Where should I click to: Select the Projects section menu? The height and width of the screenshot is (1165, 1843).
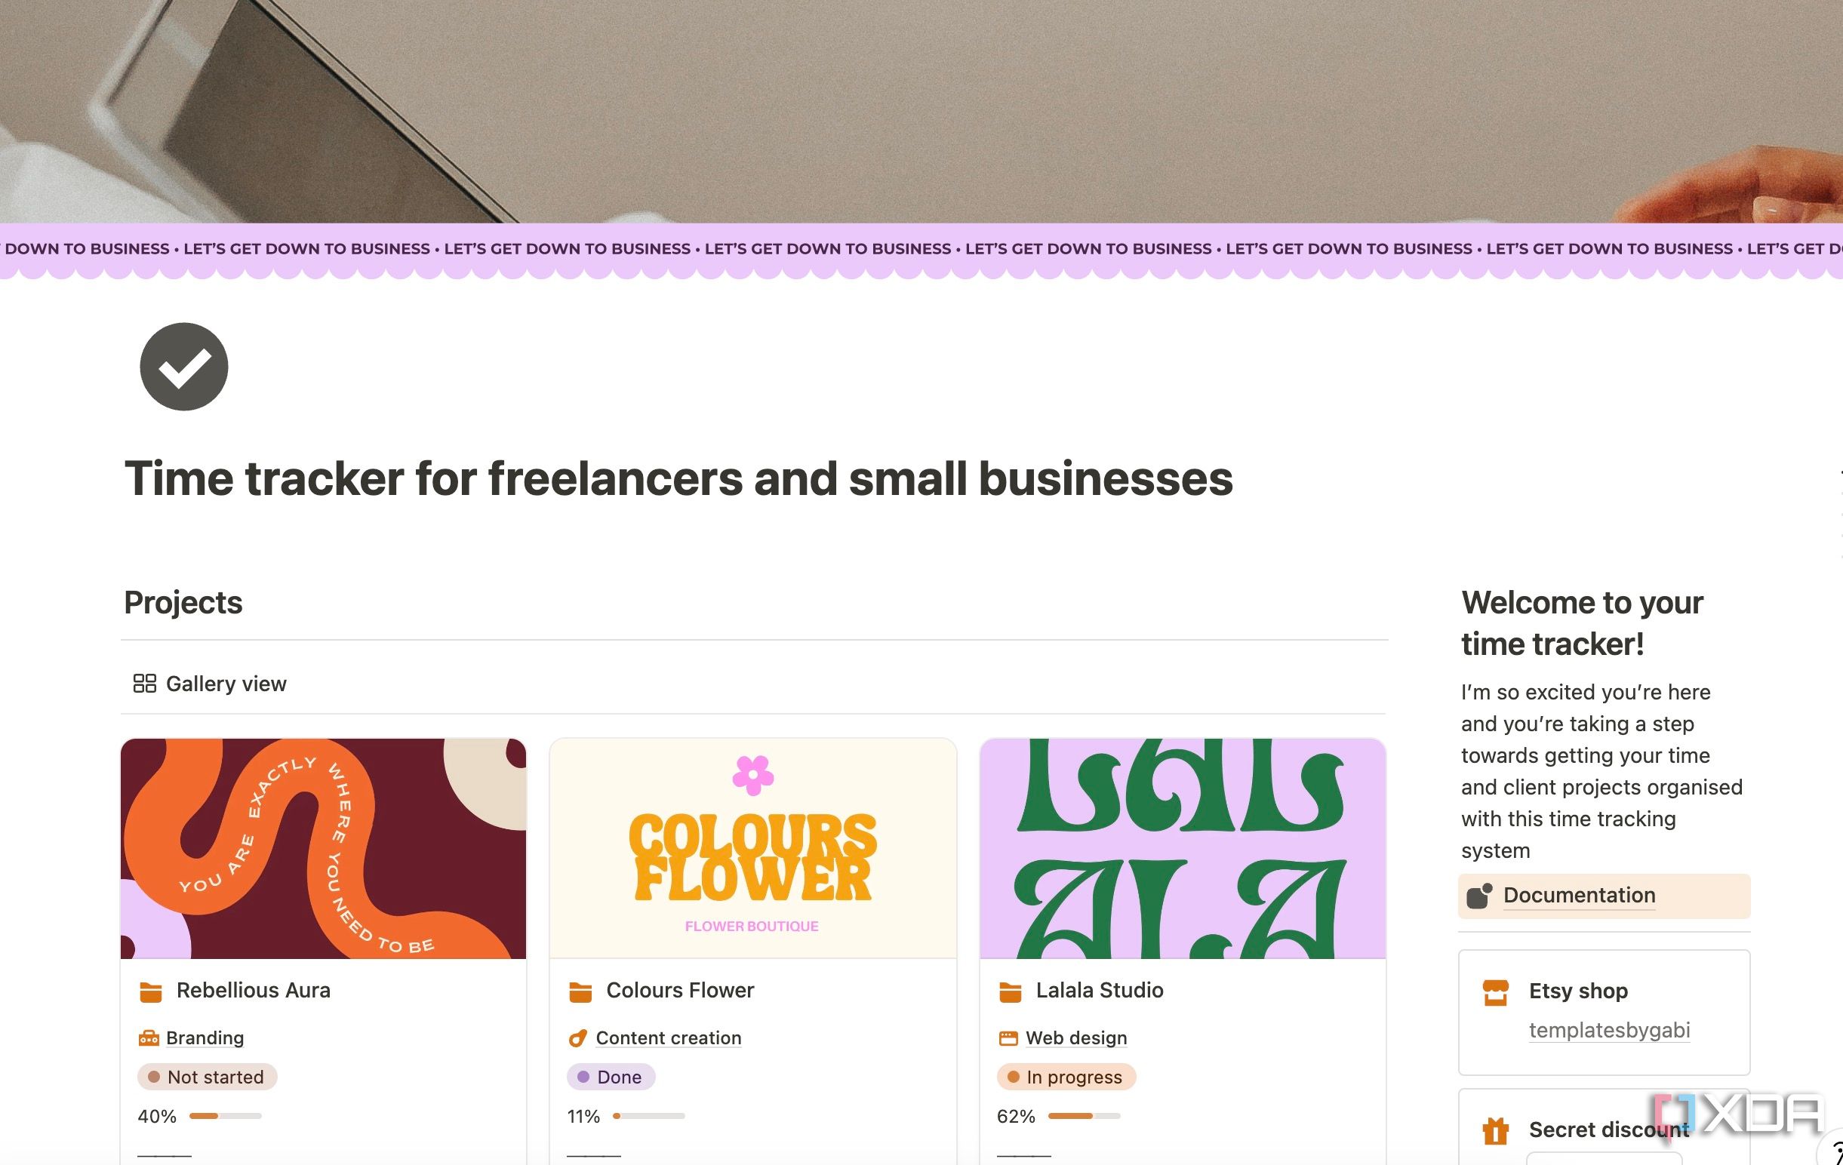point(183,601)
